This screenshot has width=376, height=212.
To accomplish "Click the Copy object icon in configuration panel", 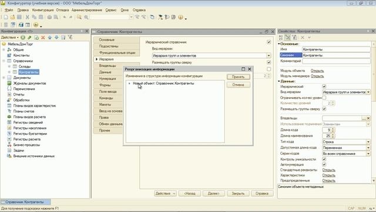I will [x=36, y=38].
